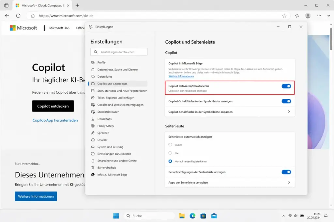Click the blue Weitere Informationen button on webpage
Image resolution: width=334 pixels, height=222 pixels.
(36, 196)
